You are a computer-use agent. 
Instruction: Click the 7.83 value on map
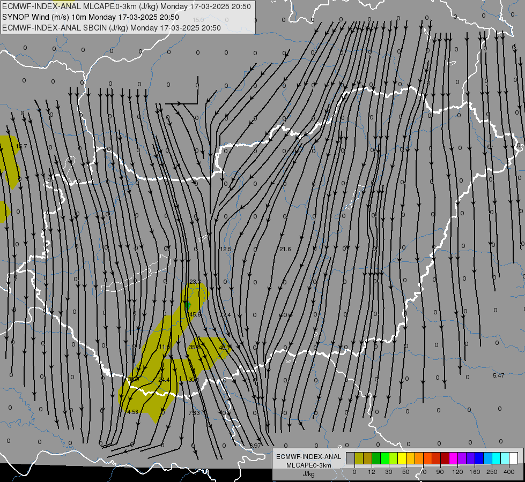(194, 413)
